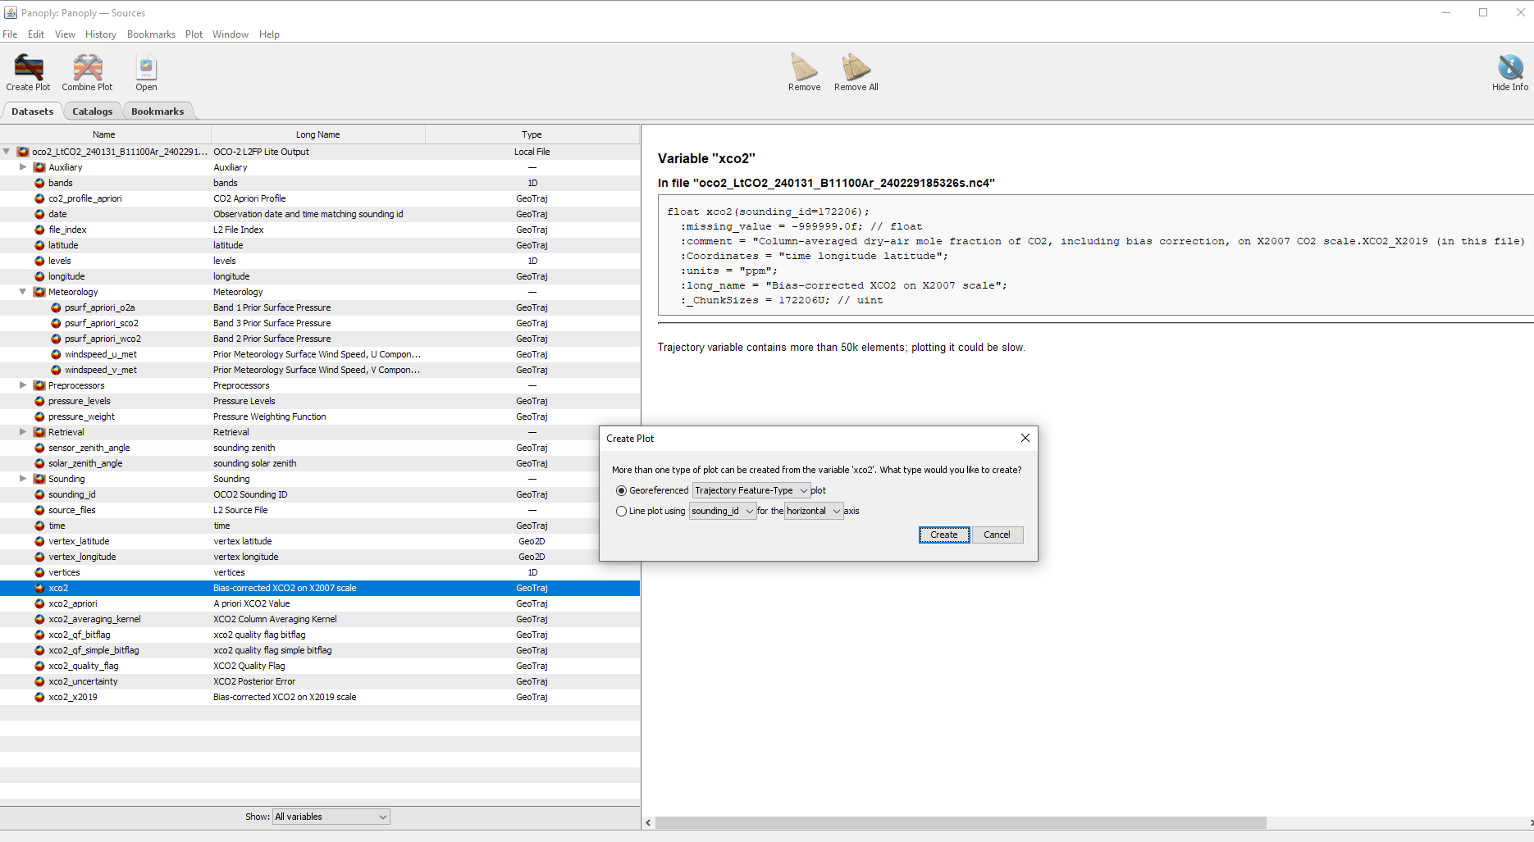The height and width of the screenshot is (842, 1534).
Task: Click the windspeed_u_met variable icon
Action: coord(56,354)
